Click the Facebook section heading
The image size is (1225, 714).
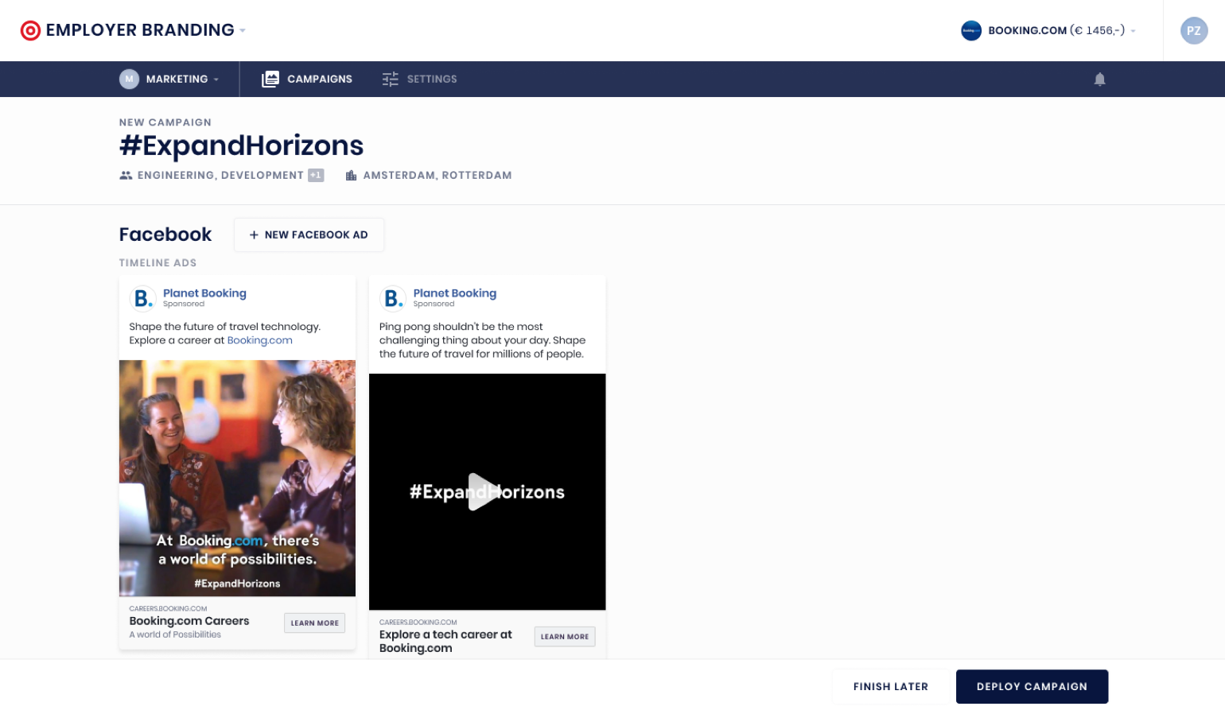point(165,235)
